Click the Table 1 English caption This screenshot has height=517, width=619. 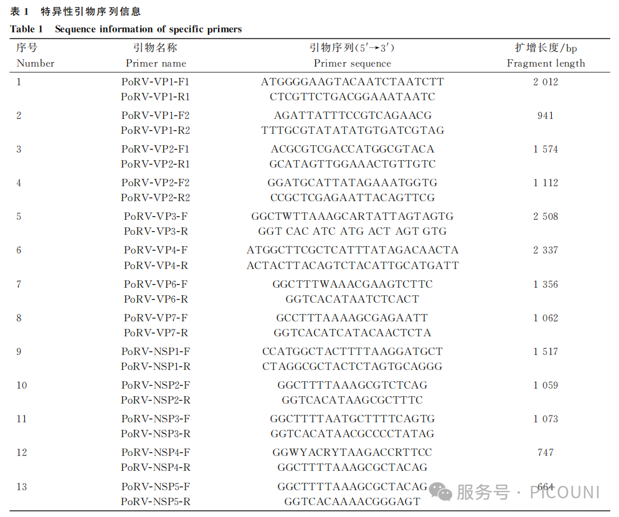click(126, 29)
